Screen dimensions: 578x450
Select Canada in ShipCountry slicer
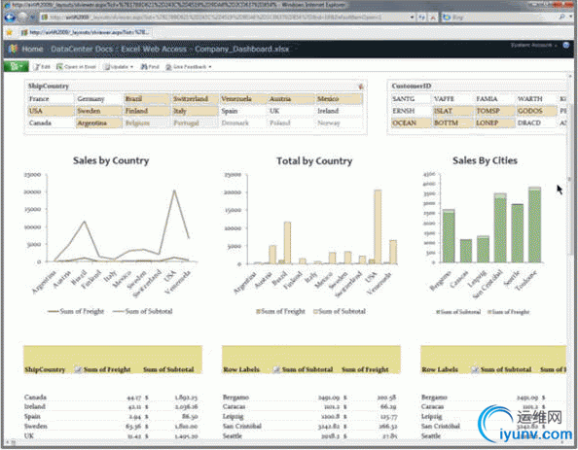click(51, 123)
